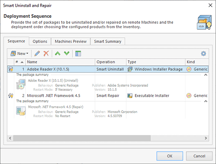Click the Smart Repair row icon
This screenshot has height=164, width=216.
click(x=11, y=95)
